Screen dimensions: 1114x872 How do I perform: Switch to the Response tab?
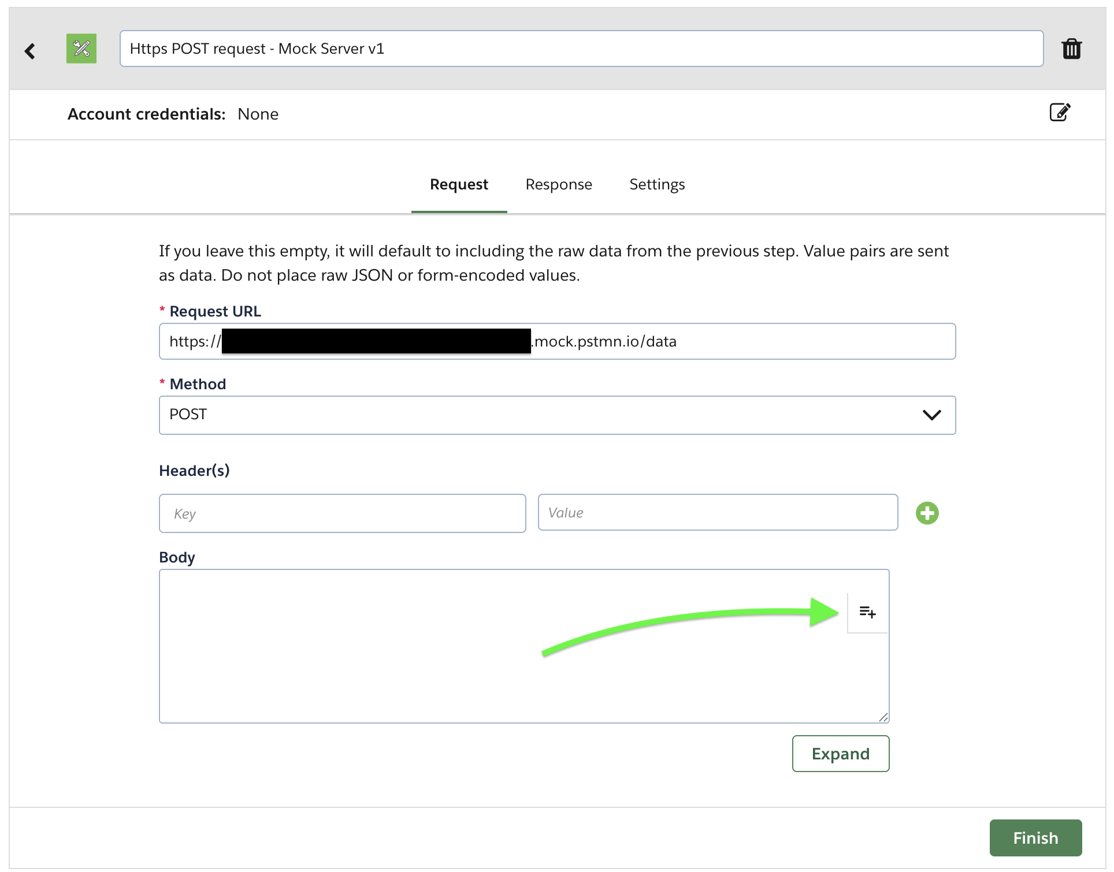pos(558,184)
